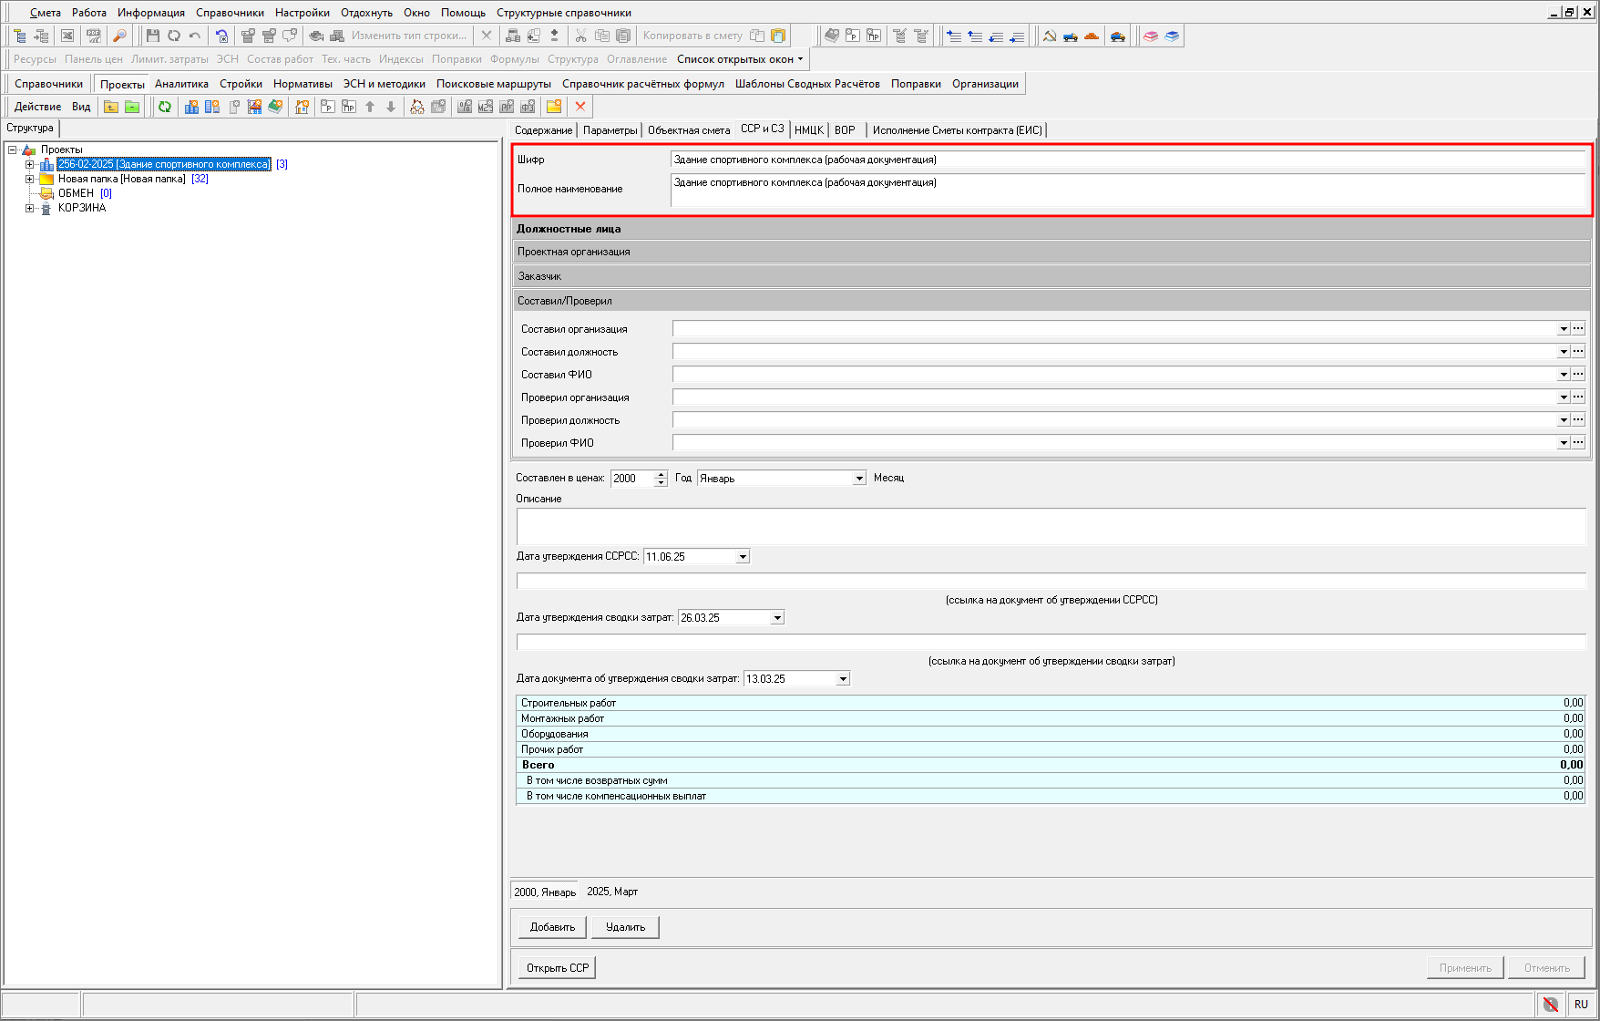
Task: Expand the Проектная организация section header
Action: 1051,252
